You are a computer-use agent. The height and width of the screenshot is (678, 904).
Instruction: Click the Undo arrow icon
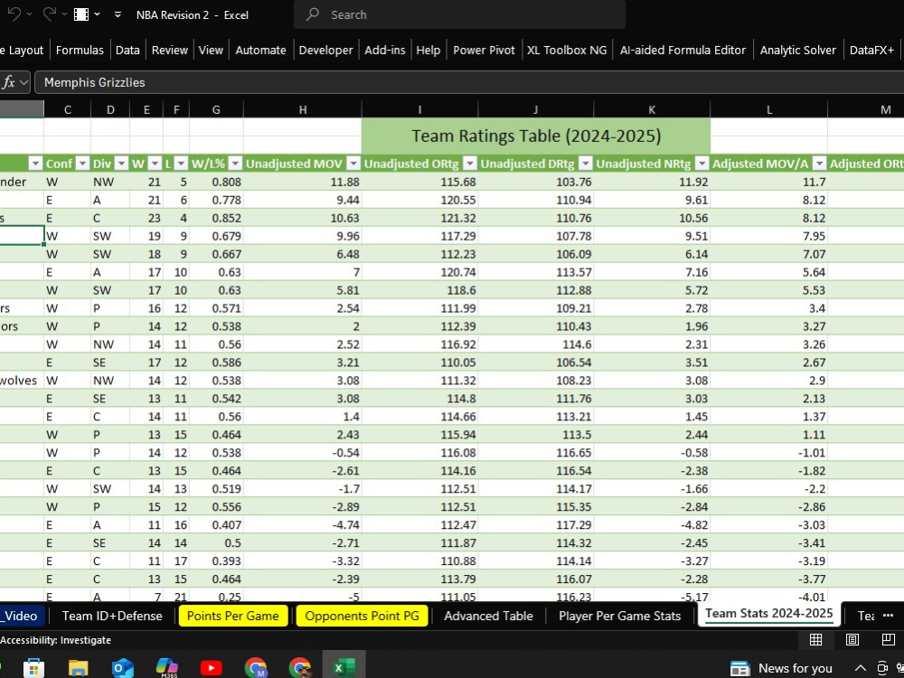tap(14, 14)
